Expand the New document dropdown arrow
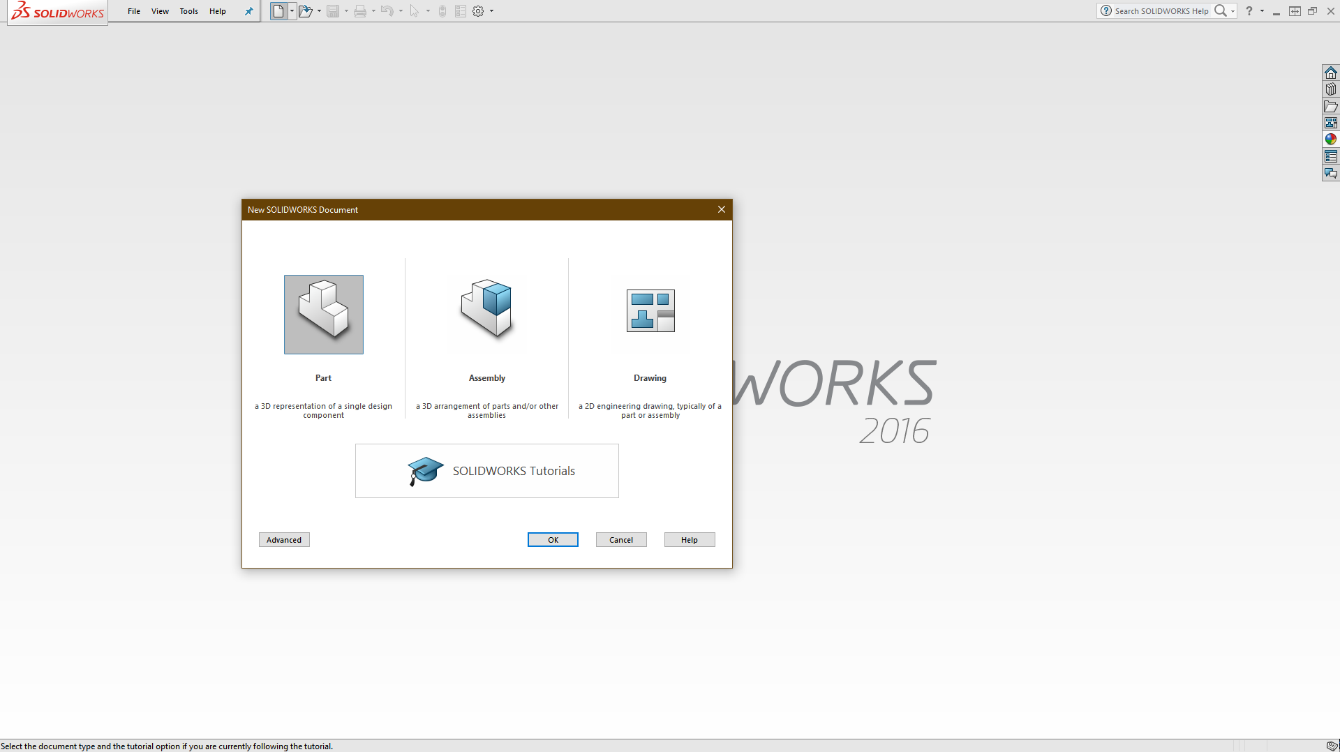 pos(292,11)
